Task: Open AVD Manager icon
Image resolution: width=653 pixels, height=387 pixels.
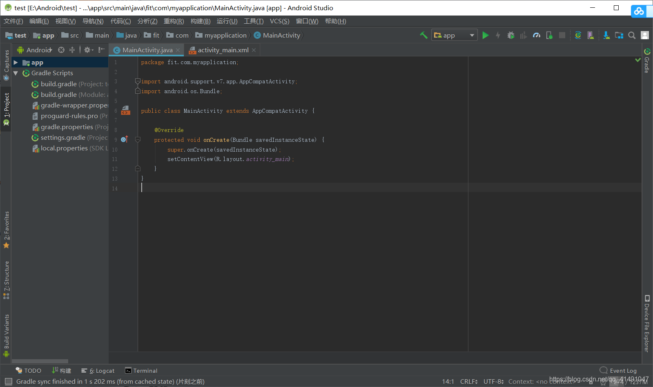Action: click(x=591, y=35)
